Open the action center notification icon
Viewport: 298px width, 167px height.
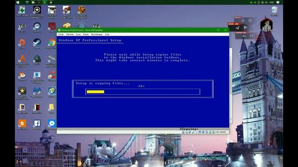(x=278, y=2)
